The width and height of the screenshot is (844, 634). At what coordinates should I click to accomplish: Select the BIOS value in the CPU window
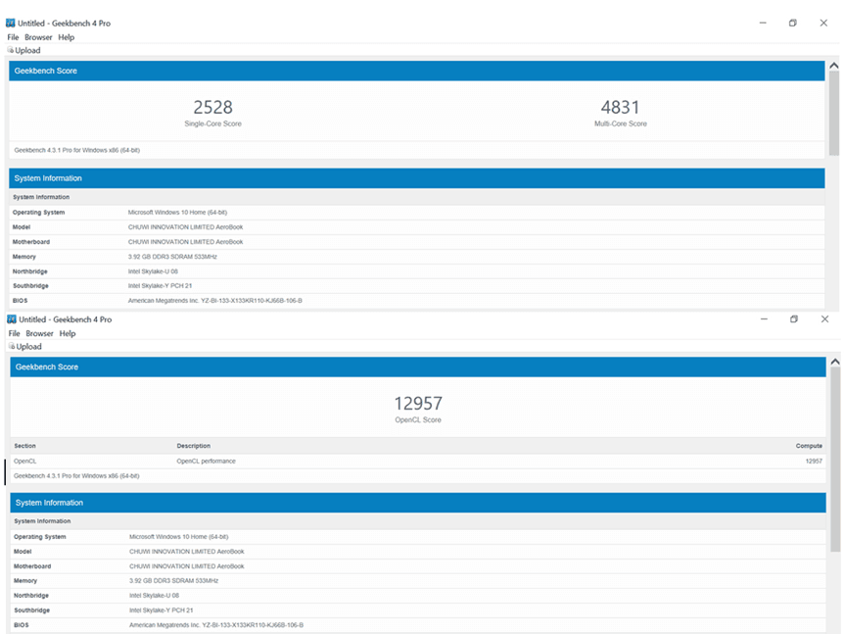tap(215, 301)
